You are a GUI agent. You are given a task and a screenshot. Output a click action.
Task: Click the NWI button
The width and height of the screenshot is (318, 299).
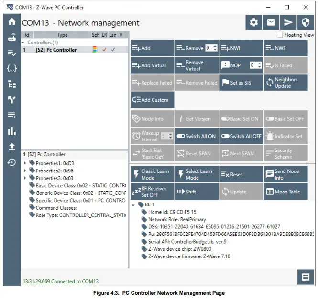[241, 48]
